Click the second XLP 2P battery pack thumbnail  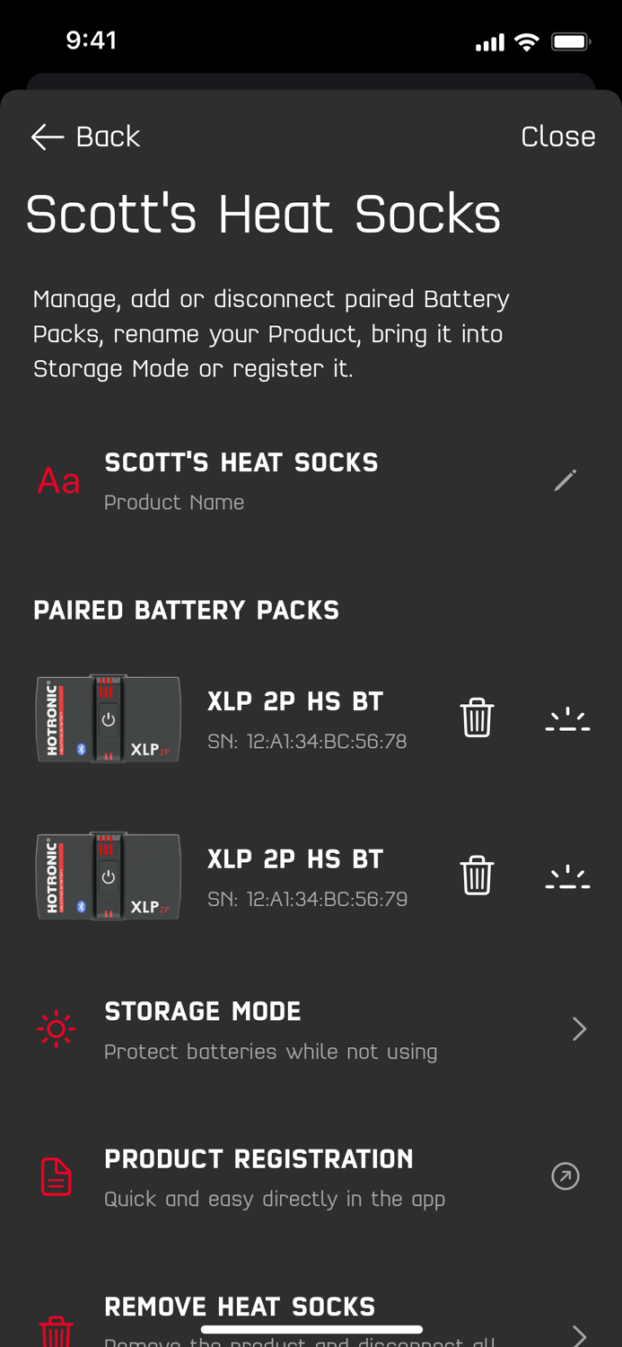pos(108,874)
